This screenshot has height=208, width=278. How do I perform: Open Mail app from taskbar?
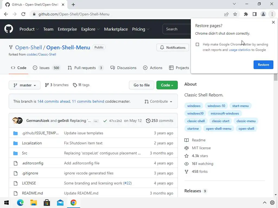point(60,203)
